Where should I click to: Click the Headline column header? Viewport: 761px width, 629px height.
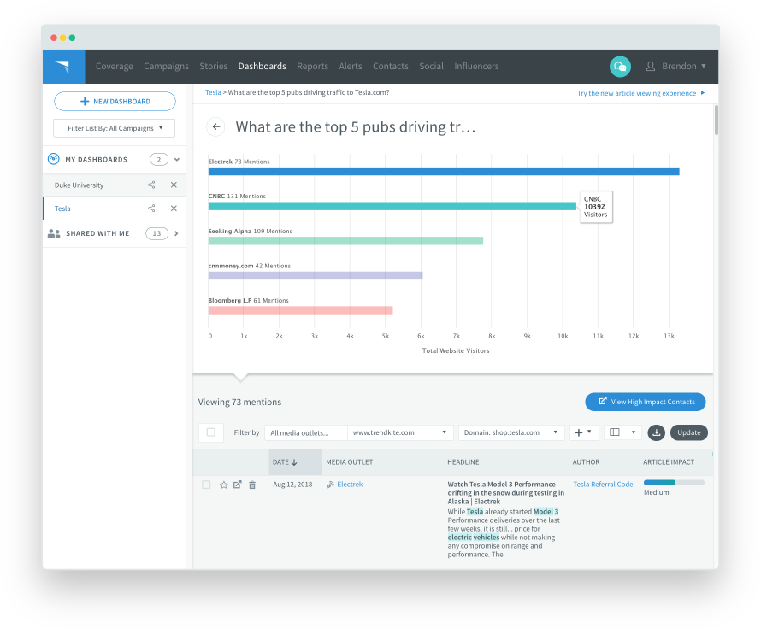pos(463,462)
